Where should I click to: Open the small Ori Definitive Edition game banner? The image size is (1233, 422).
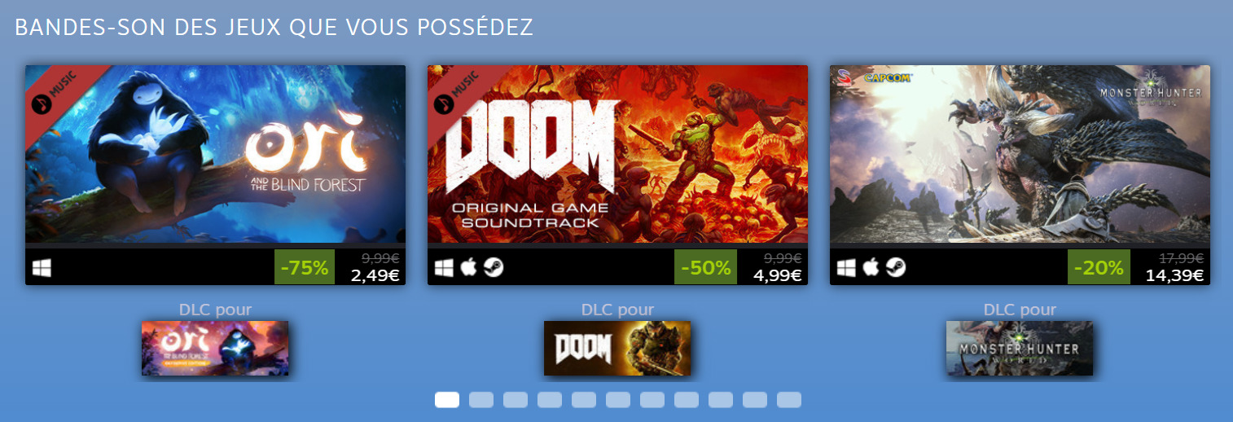coord(215,348)
